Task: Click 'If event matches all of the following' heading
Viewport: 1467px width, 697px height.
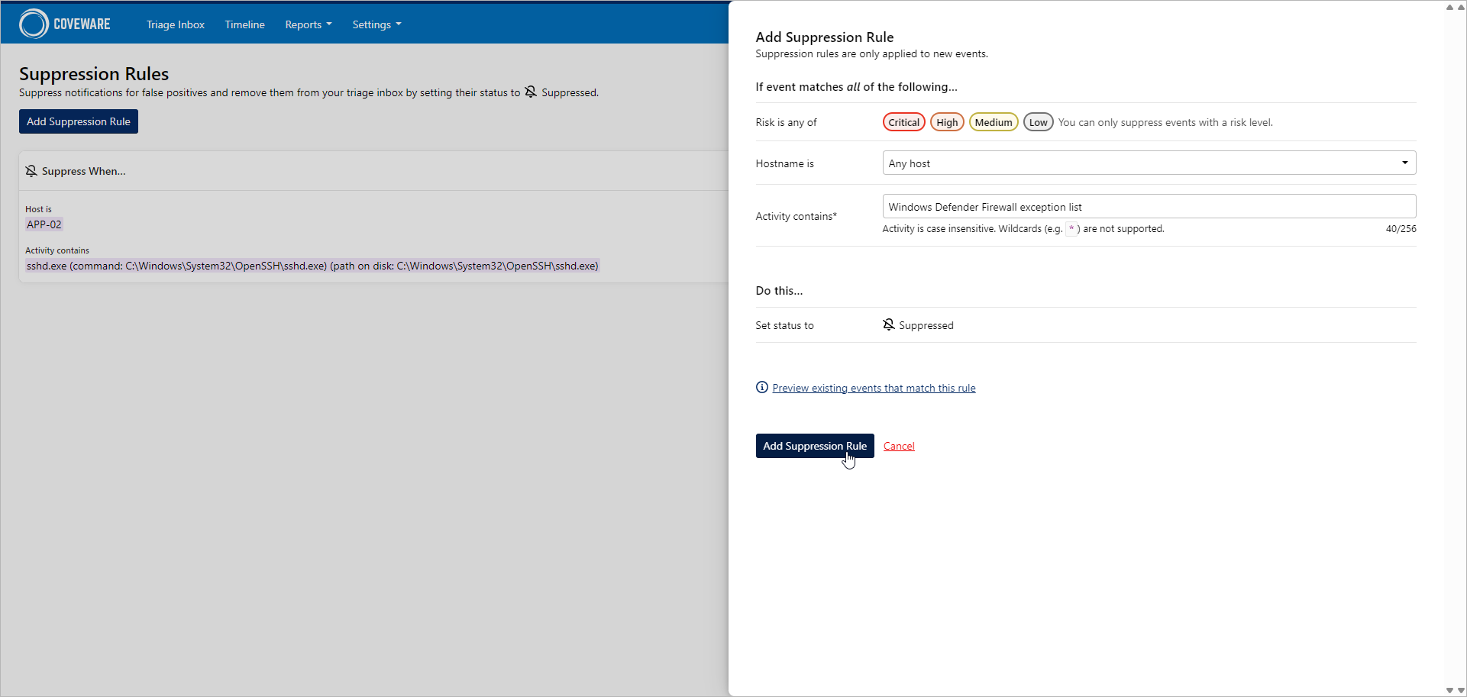Action: click(x=856, y=86)
